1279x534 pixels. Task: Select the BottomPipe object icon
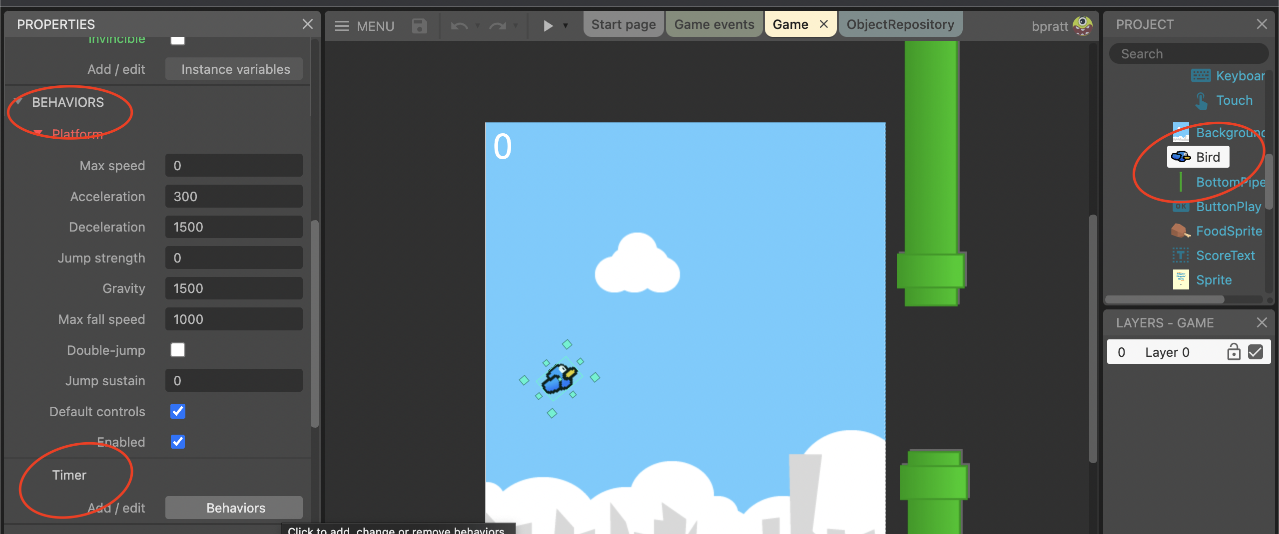tap(1181, 182)
